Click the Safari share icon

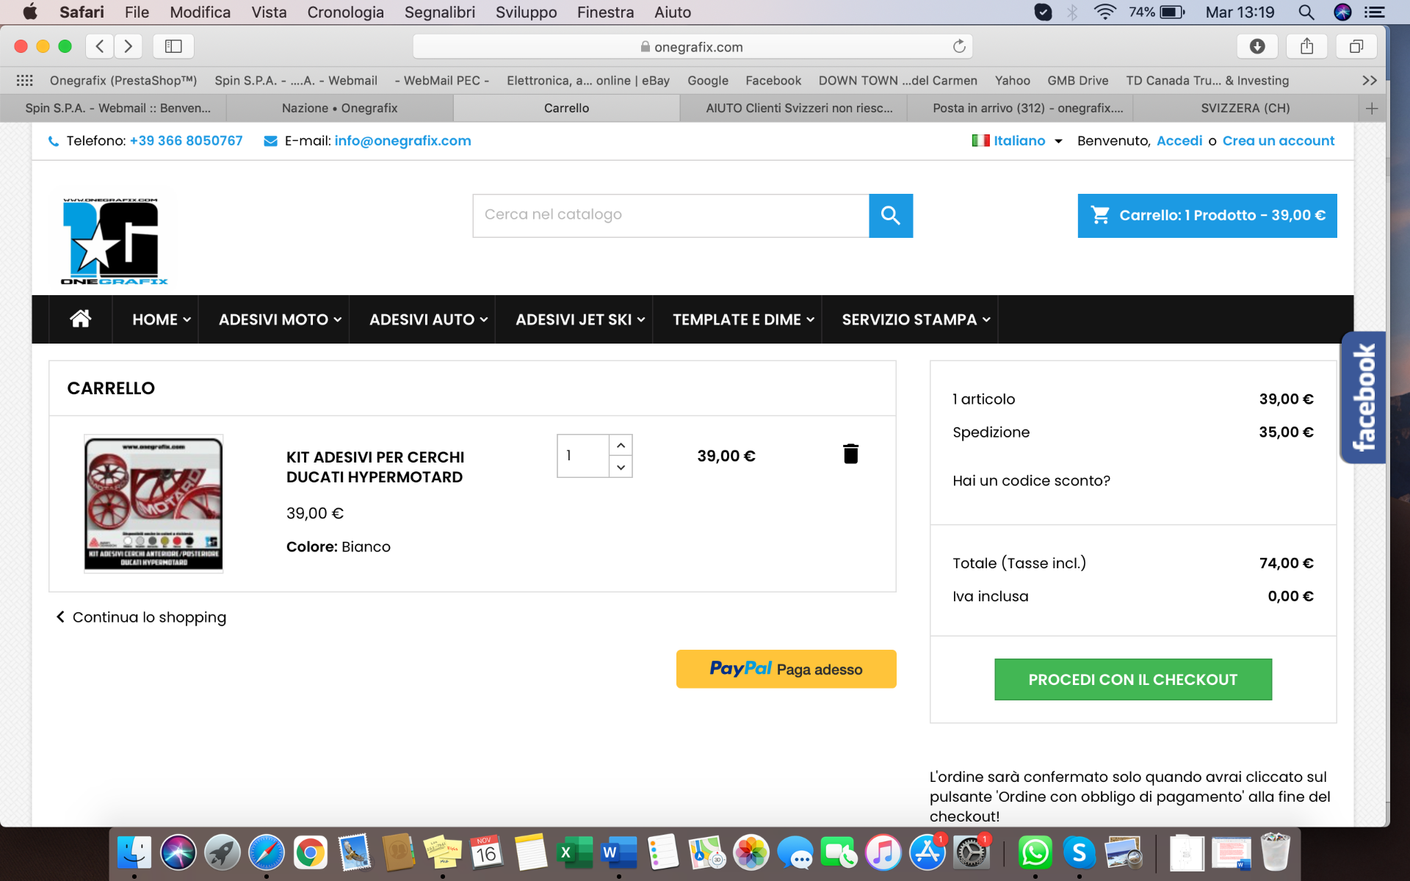[x=1306, y=46]
